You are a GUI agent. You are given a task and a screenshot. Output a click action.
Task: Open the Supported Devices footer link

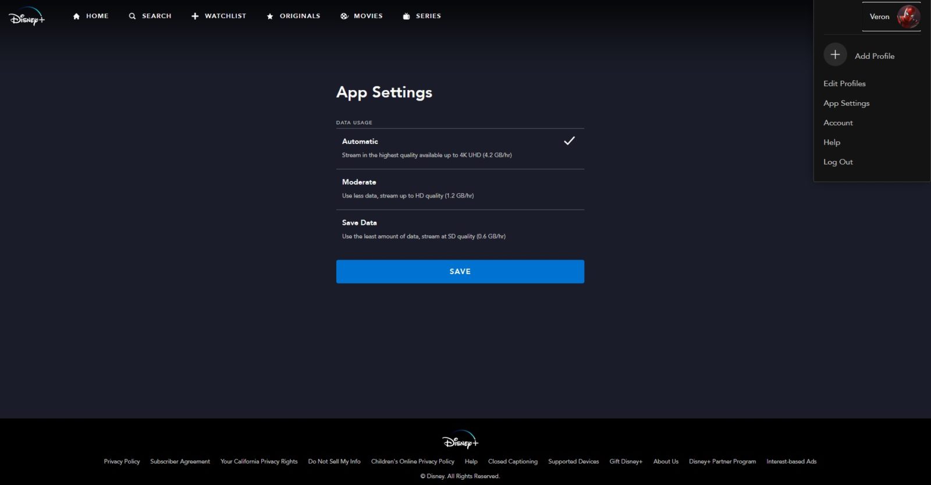(x=573, y=462)
